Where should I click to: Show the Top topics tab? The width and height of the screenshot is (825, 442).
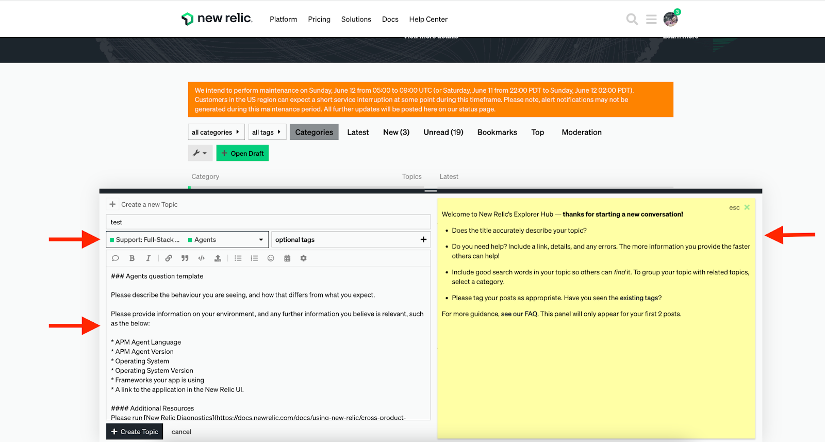[x=538, y=132]
